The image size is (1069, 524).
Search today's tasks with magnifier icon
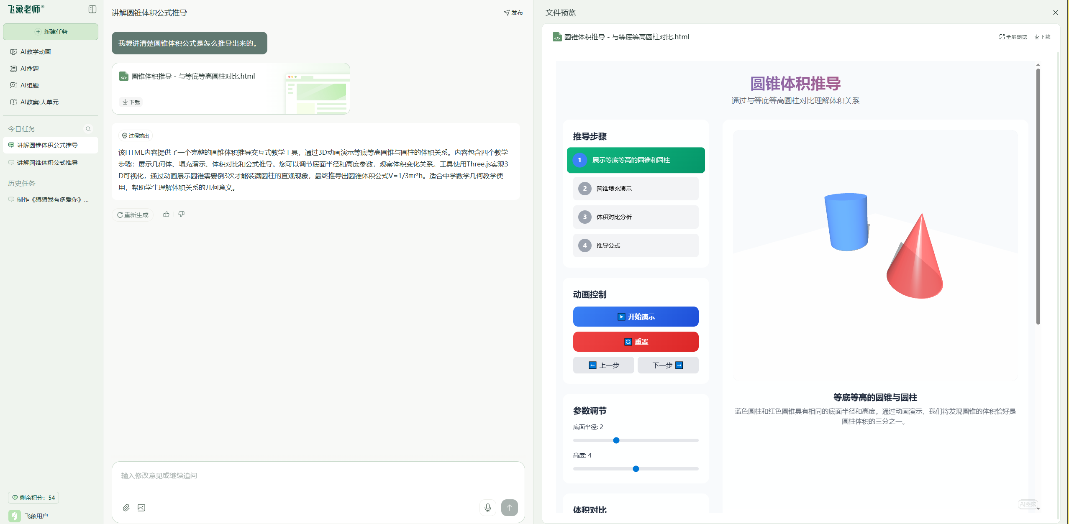pos(88,129)
